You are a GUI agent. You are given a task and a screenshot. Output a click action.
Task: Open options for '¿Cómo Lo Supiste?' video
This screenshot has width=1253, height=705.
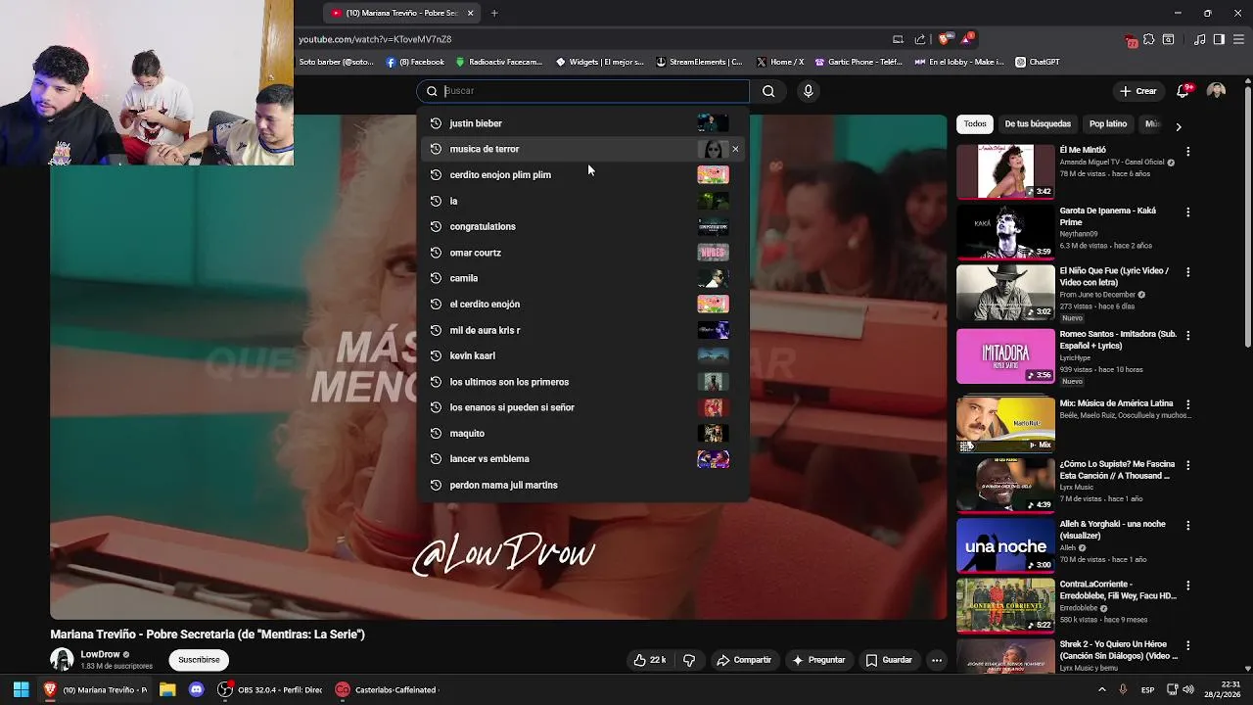(1187, 465)
